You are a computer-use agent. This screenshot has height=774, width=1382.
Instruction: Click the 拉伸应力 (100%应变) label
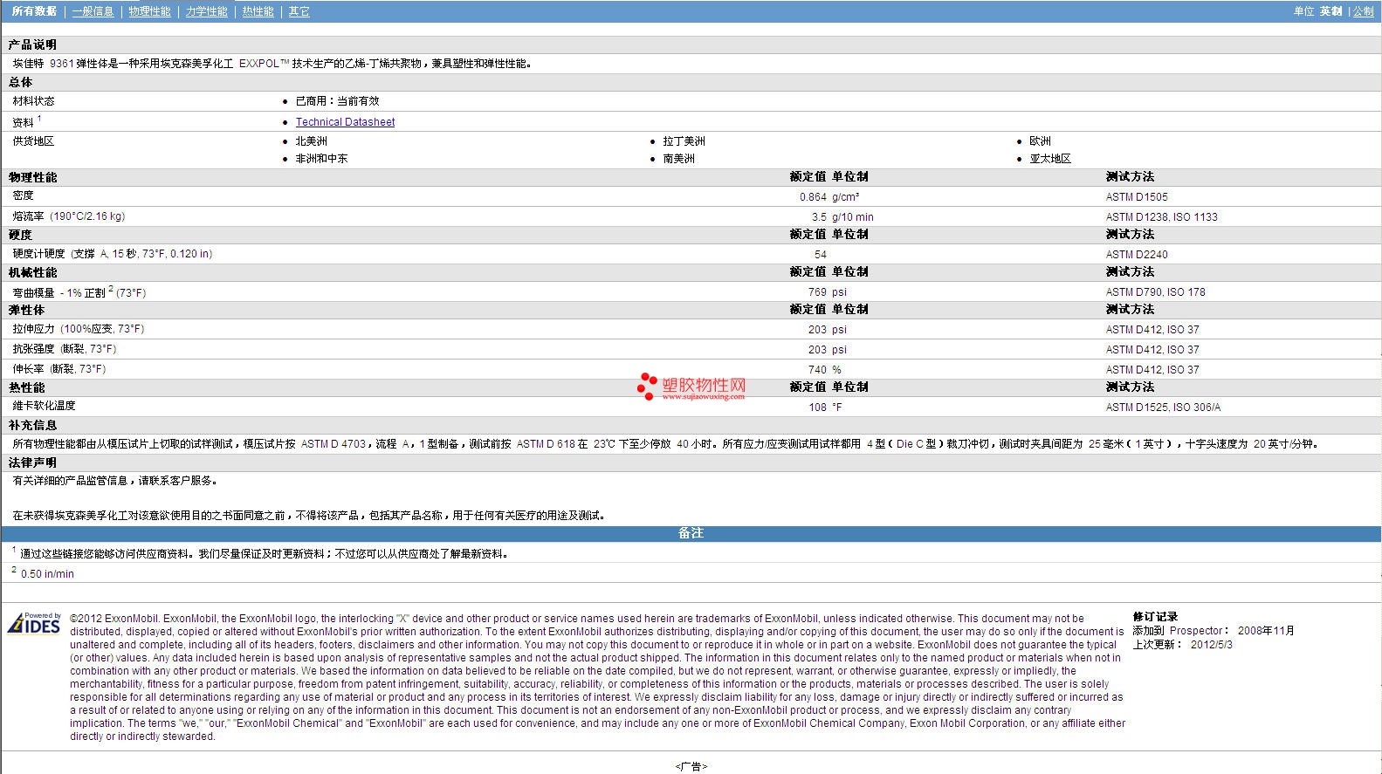(78, 329)
